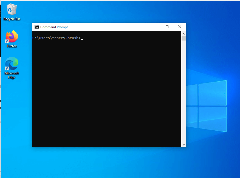Maximize the Command Prompt window
The height and width of the screenshot is (178, 240).
click(167, 27)
